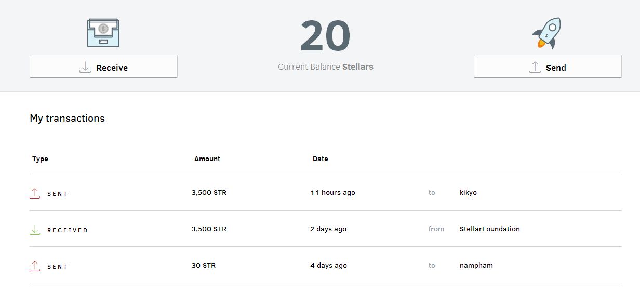Click the "11 hours ago" date

(x=333, y=193)
